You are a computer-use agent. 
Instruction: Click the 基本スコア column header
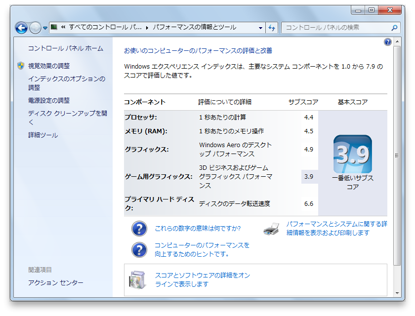pos(353,102)
